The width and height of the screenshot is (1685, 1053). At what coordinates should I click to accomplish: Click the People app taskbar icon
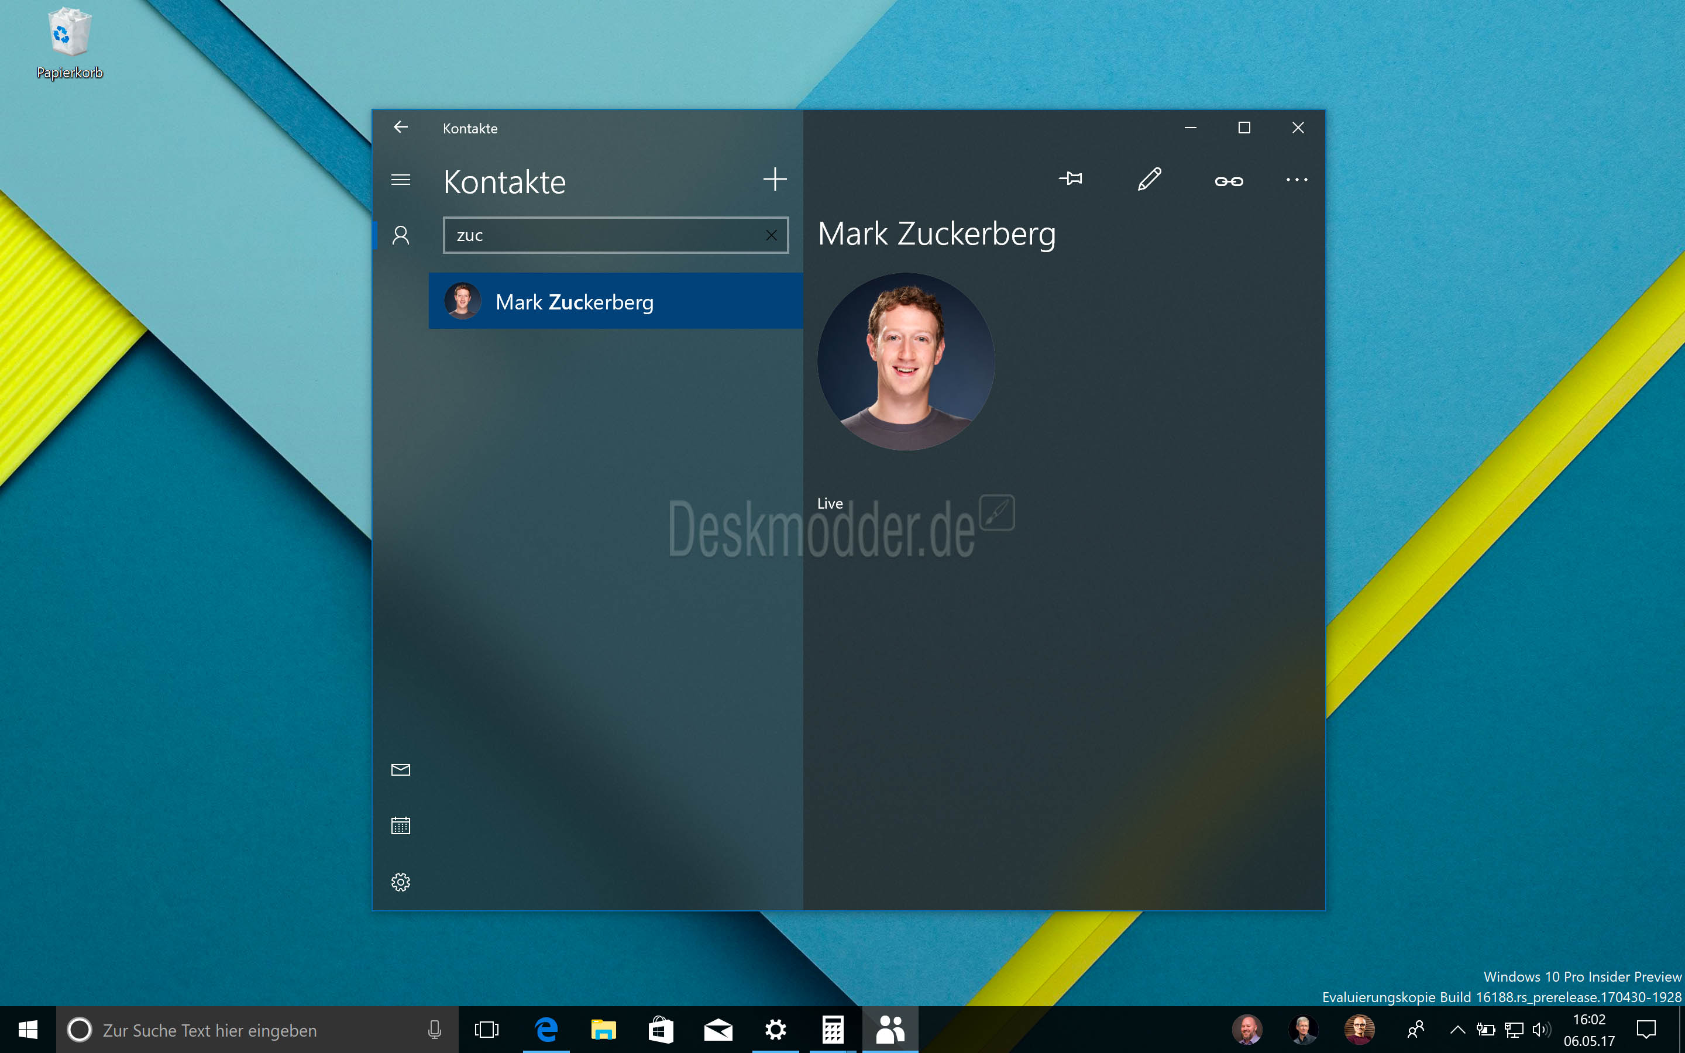click(x=890, y=1030)
